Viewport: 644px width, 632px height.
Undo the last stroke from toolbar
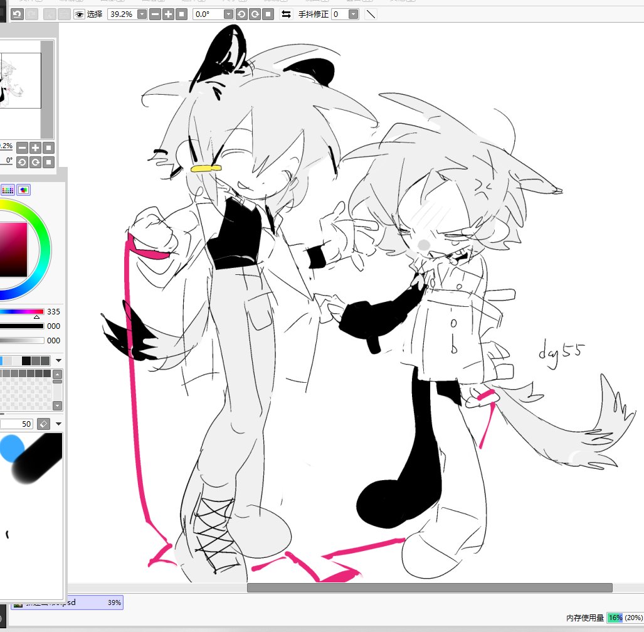(17, 14)
